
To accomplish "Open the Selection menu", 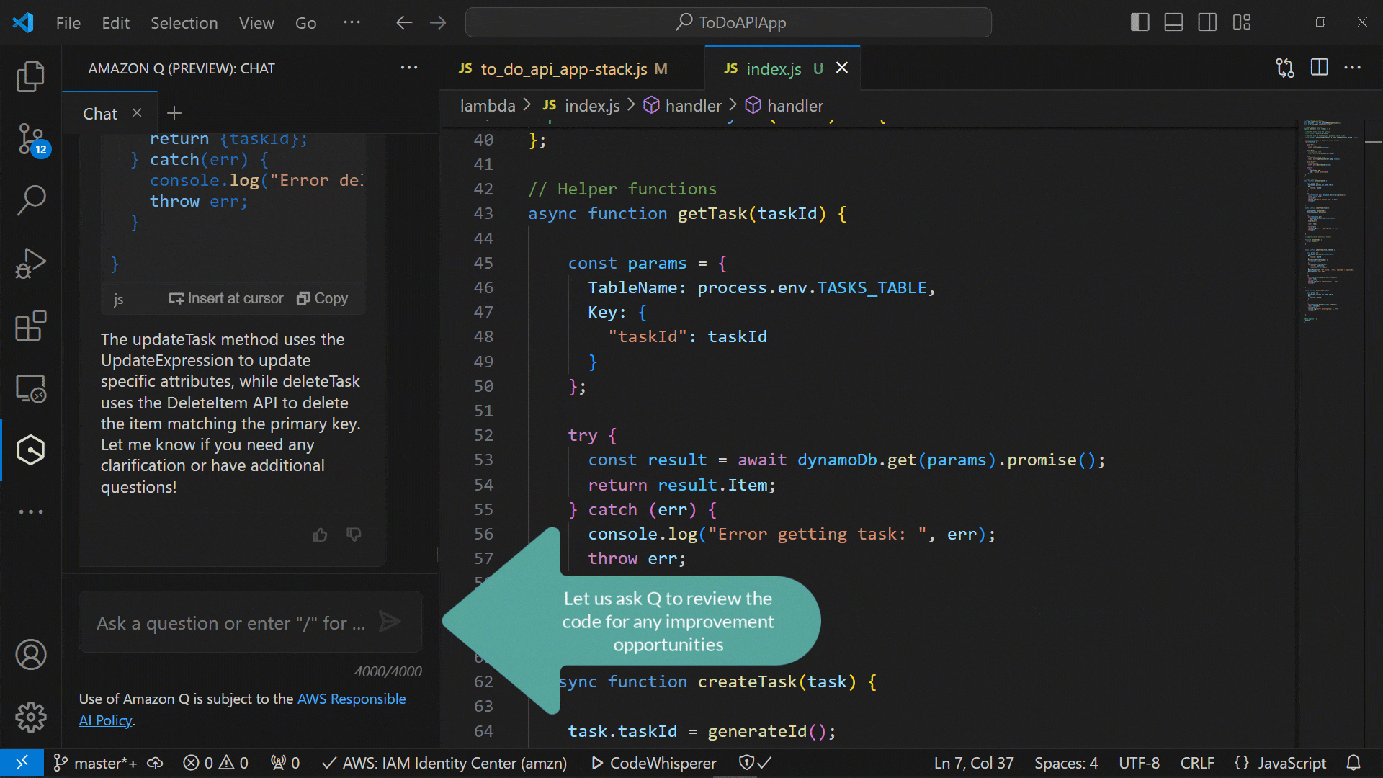I will (x=184, y=22).
